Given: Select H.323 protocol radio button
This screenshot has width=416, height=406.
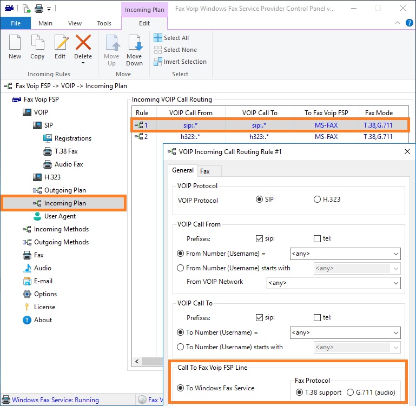Looking at the screenshot, I should [317, 199].
